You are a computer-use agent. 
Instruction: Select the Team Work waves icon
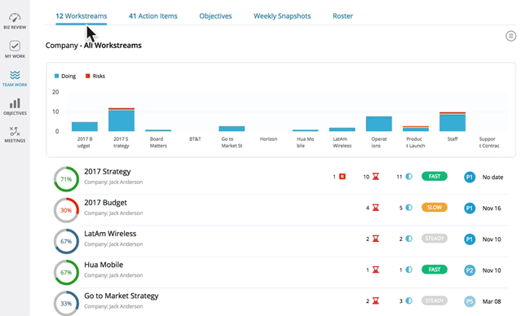point(15,78)
